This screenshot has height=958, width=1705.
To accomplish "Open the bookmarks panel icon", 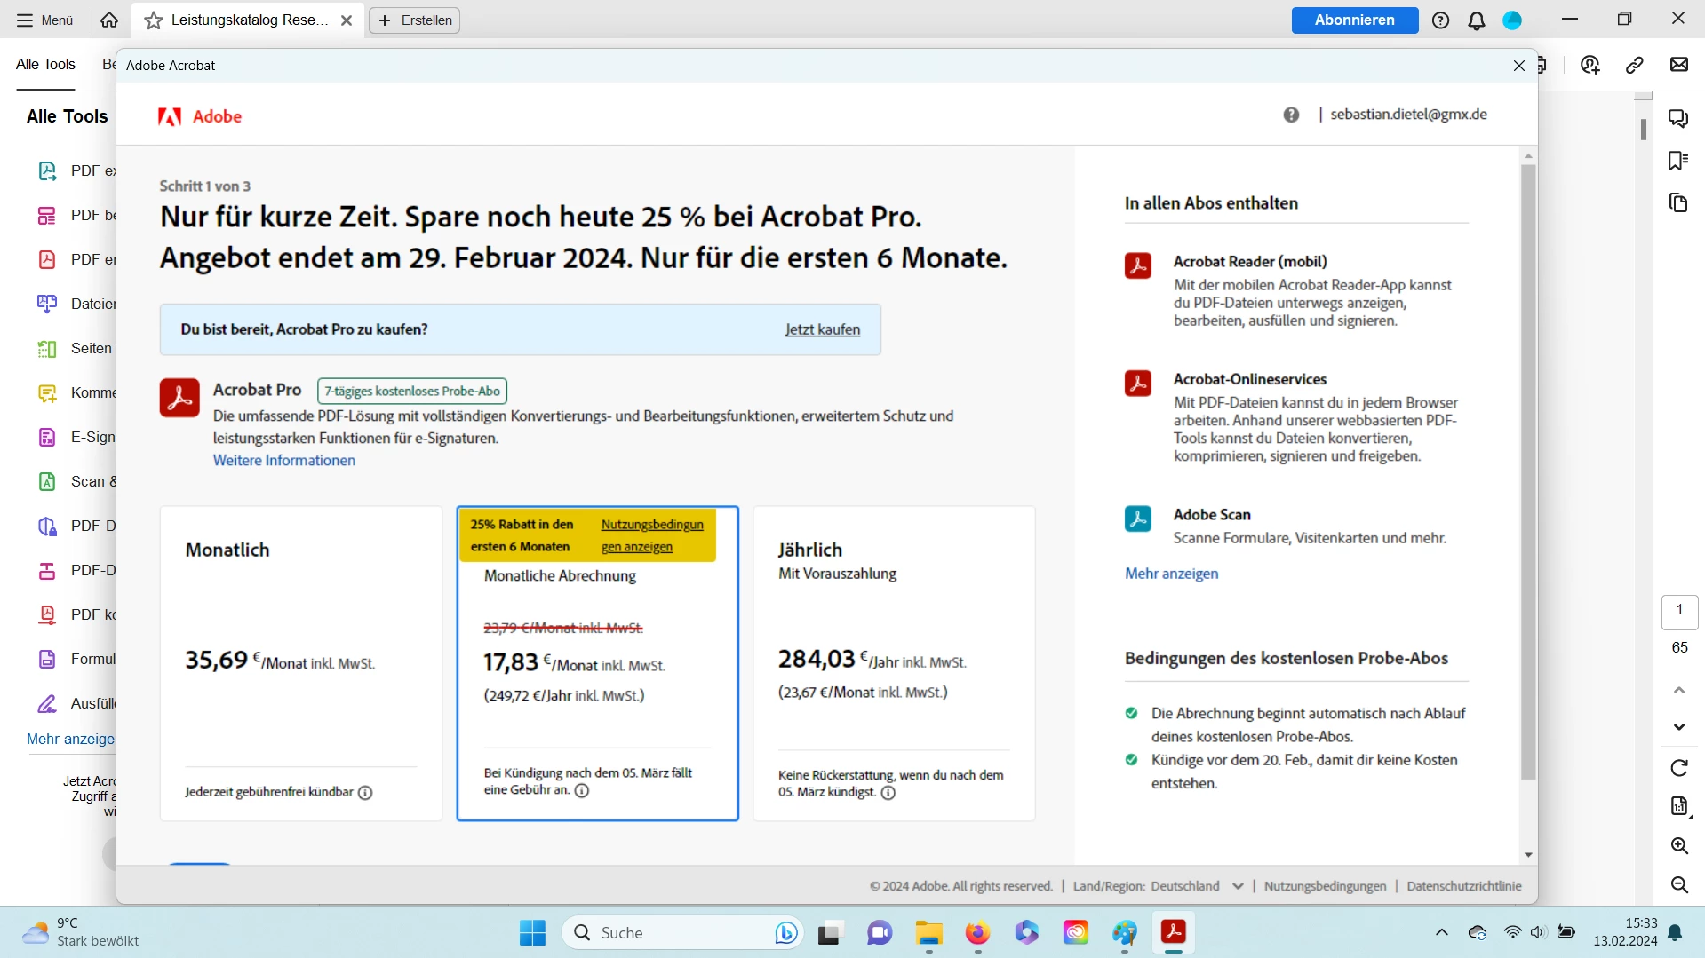I will point(1678,161).
